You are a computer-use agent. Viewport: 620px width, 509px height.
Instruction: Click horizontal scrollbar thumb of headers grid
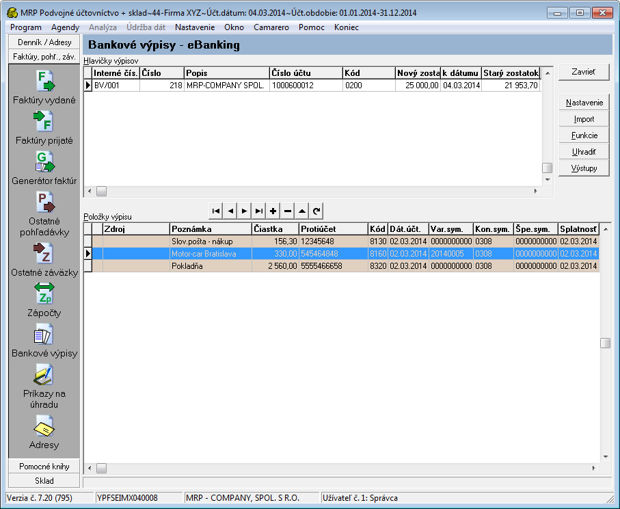[102, 191]
